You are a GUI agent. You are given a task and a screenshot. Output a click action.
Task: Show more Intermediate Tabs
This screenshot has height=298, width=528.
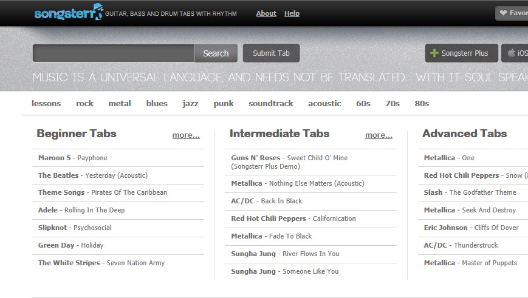point(379,135)
